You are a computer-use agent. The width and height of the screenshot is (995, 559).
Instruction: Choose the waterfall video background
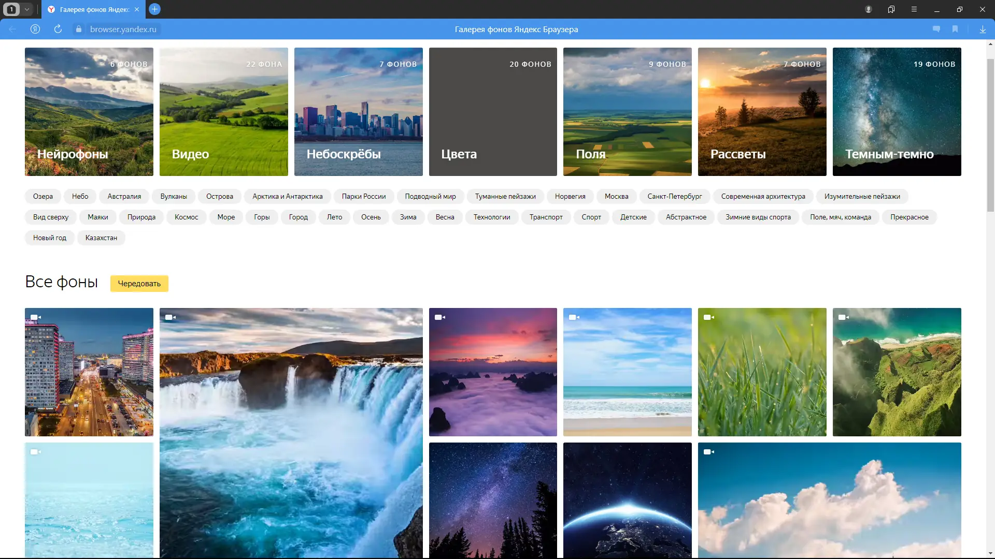tap(291, 432)
